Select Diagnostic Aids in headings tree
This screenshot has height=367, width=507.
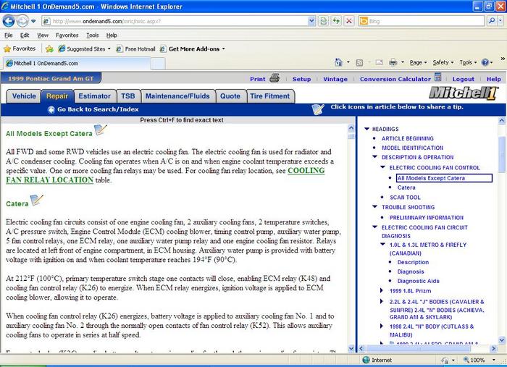coord(419,281)
